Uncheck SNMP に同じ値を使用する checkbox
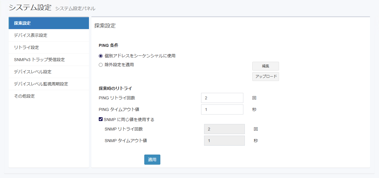Image resolution: width=379 pixels, height=178 pixels. [x=101, y=120]
